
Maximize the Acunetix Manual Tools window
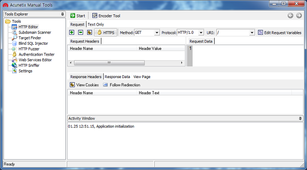[x=284, y=3]
